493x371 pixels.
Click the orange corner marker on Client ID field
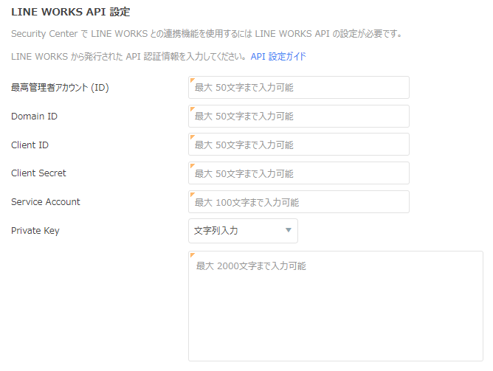tap(191, 136)
